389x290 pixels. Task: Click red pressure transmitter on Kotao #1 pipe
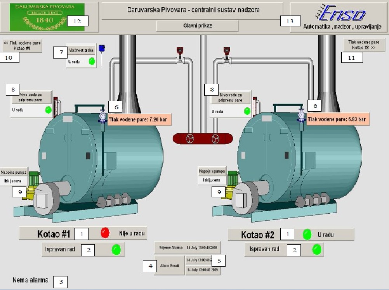click(x=180, y=51)
